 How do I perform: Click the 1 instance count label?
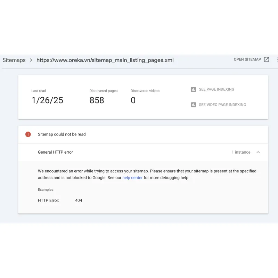[241, 152]
